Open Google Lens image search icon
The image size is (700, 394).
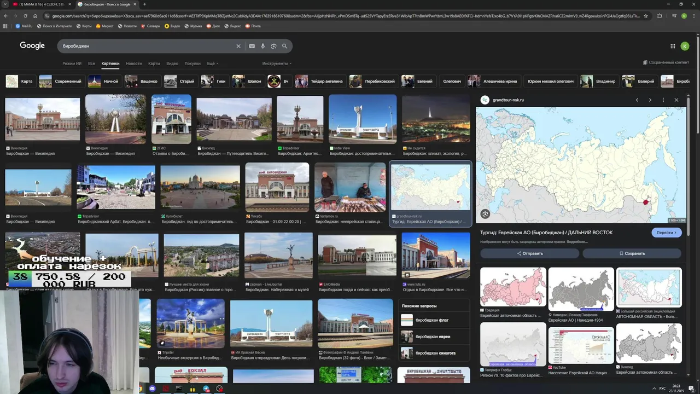[273, 46]
